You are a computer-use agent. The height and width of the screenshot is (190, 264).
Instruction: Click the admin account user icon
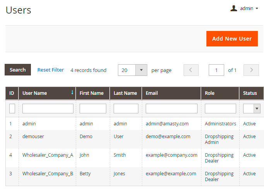[x=233, y=8]
